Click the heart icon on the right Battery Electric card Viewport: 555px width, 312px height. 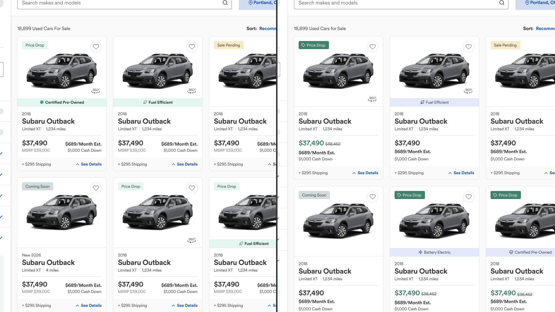pyautogui.click(x=469, y=197)
